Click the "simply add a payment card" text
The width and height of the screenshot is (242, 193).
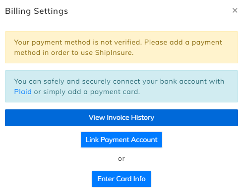(x=90, y=92)
